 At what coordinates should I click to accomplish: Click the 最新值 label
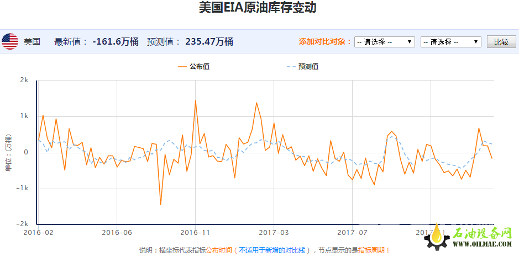tap(71, 42)
